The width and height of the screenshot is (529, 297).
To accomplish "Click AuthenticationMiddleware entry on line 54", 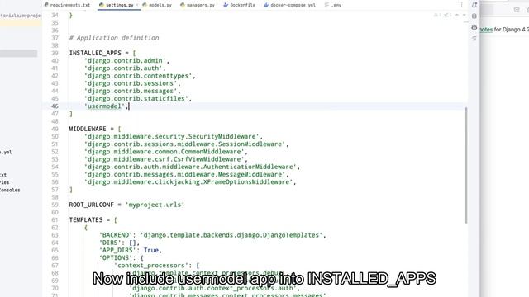I will tap(190, 167).
